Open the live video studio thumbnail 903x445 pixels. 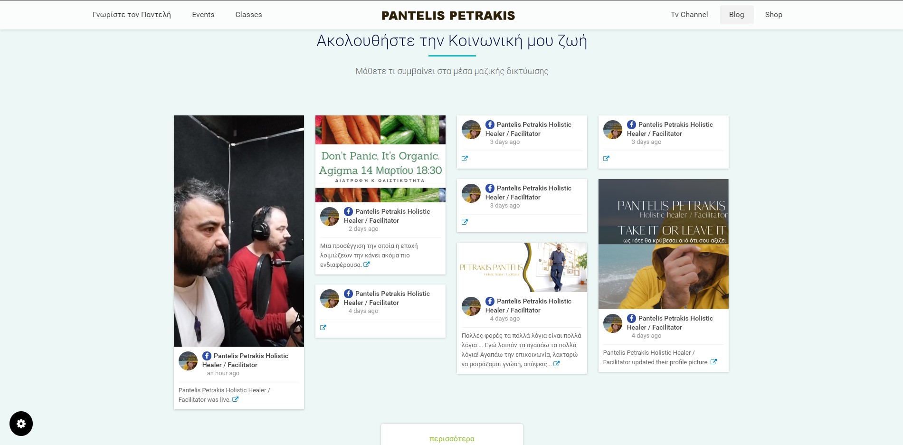pos(239,231)
